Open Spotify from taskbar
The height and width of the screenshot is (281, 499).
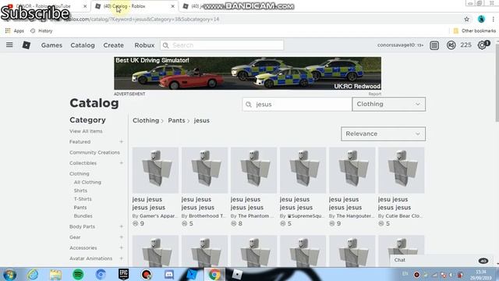78,274
